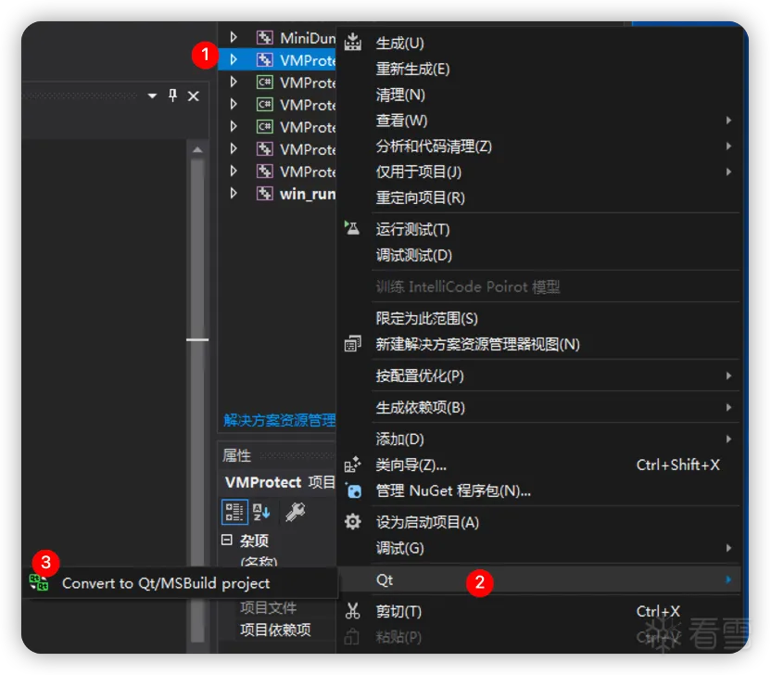
Task: Click the Qt convert project icon
Action: point(39,582)
